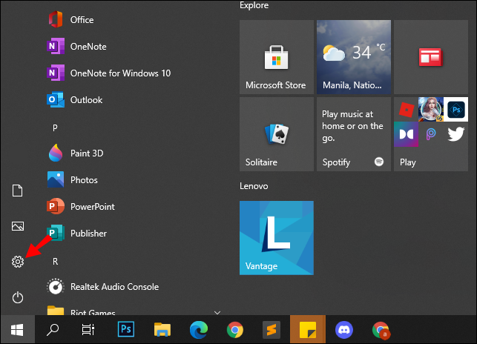Viewport: 477px width, 344px height.
Task: Launch Google Chrome from the taskbar
Action: 235,329
